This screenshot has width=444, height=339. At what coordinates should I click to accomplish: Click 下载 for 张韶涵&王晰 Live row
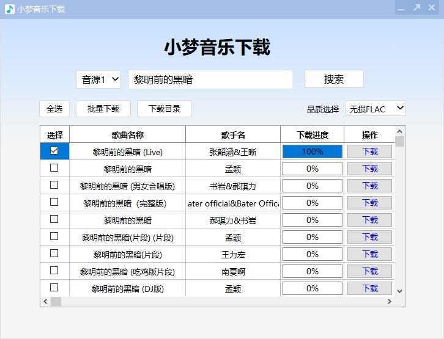[x=370, y=151]
